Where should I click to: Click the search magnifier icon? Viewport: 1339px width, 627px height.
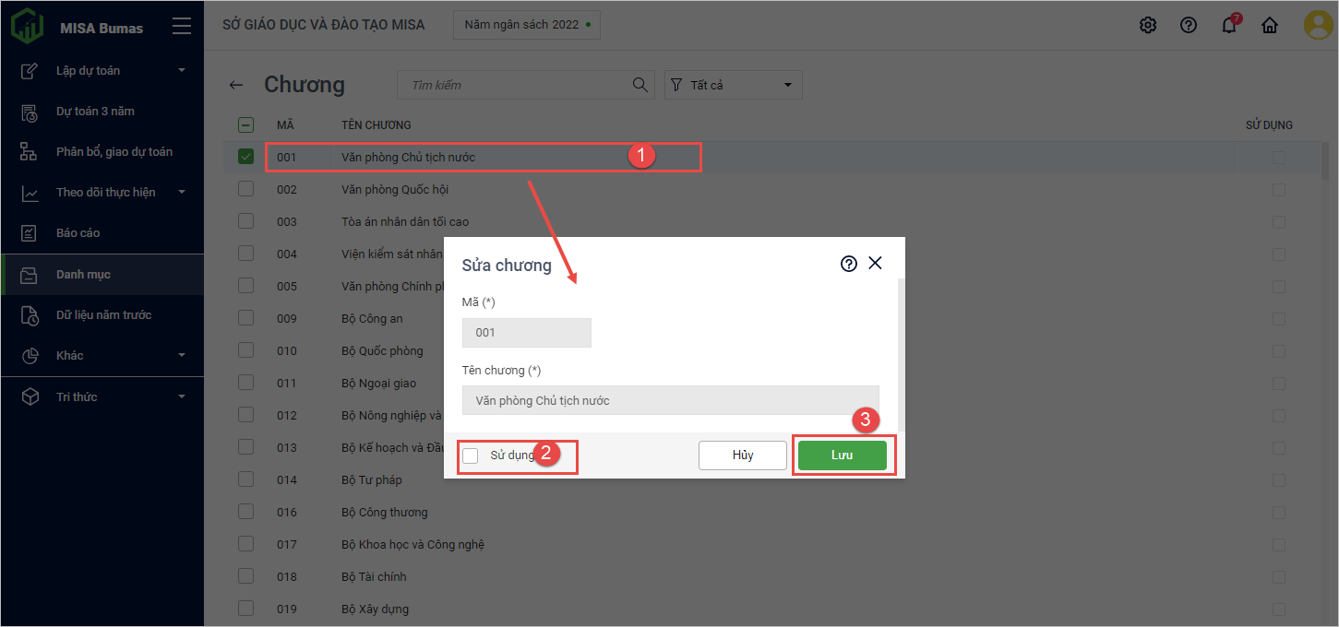tap(640, 85)
